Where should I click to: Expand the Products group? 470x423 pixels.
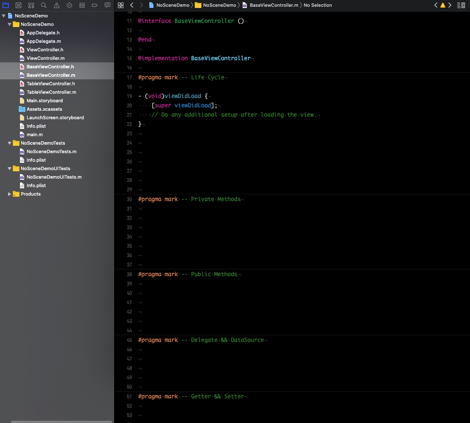pos(10,194)
